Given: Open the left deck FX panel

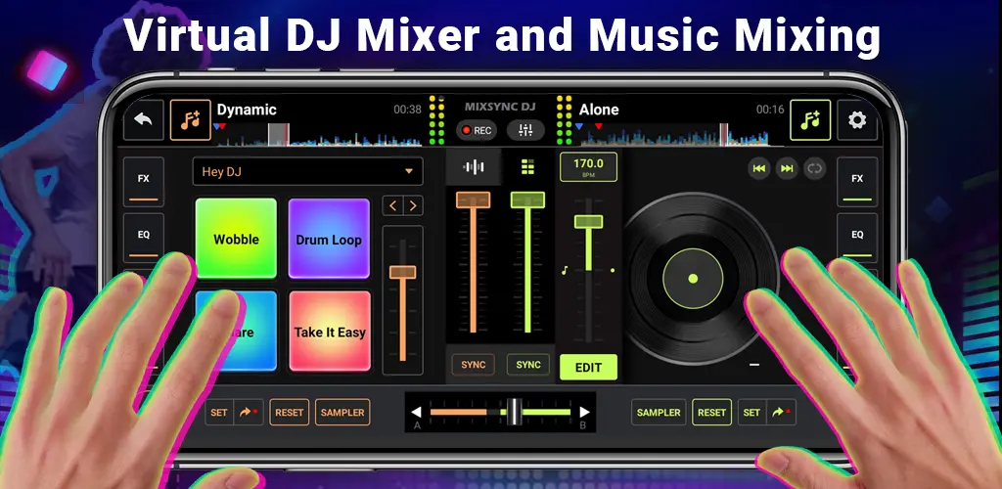Looking at the screenshot, I should [143, 181].
